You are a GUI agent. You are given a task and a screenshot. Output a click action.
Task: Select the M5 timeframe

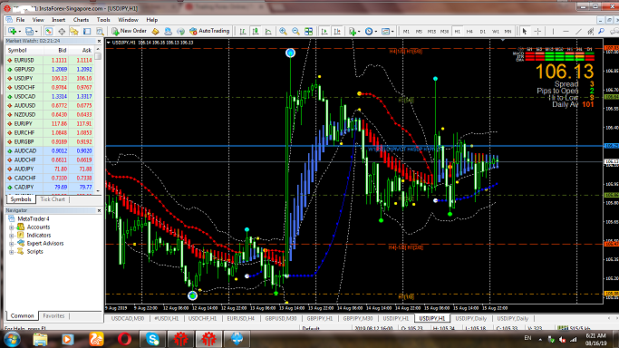point(419,31)
